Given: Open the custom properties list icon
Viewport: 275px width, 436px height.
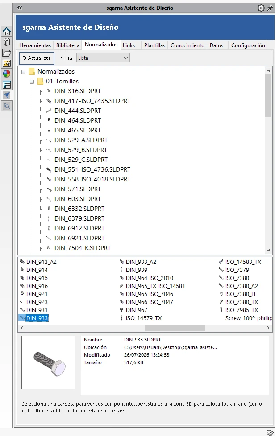Looking at the screenshot, I should (7, 85).
